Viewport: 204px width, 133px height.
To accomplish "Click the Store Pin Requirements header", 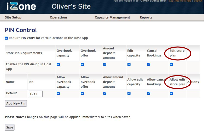I will pos(24,53).
